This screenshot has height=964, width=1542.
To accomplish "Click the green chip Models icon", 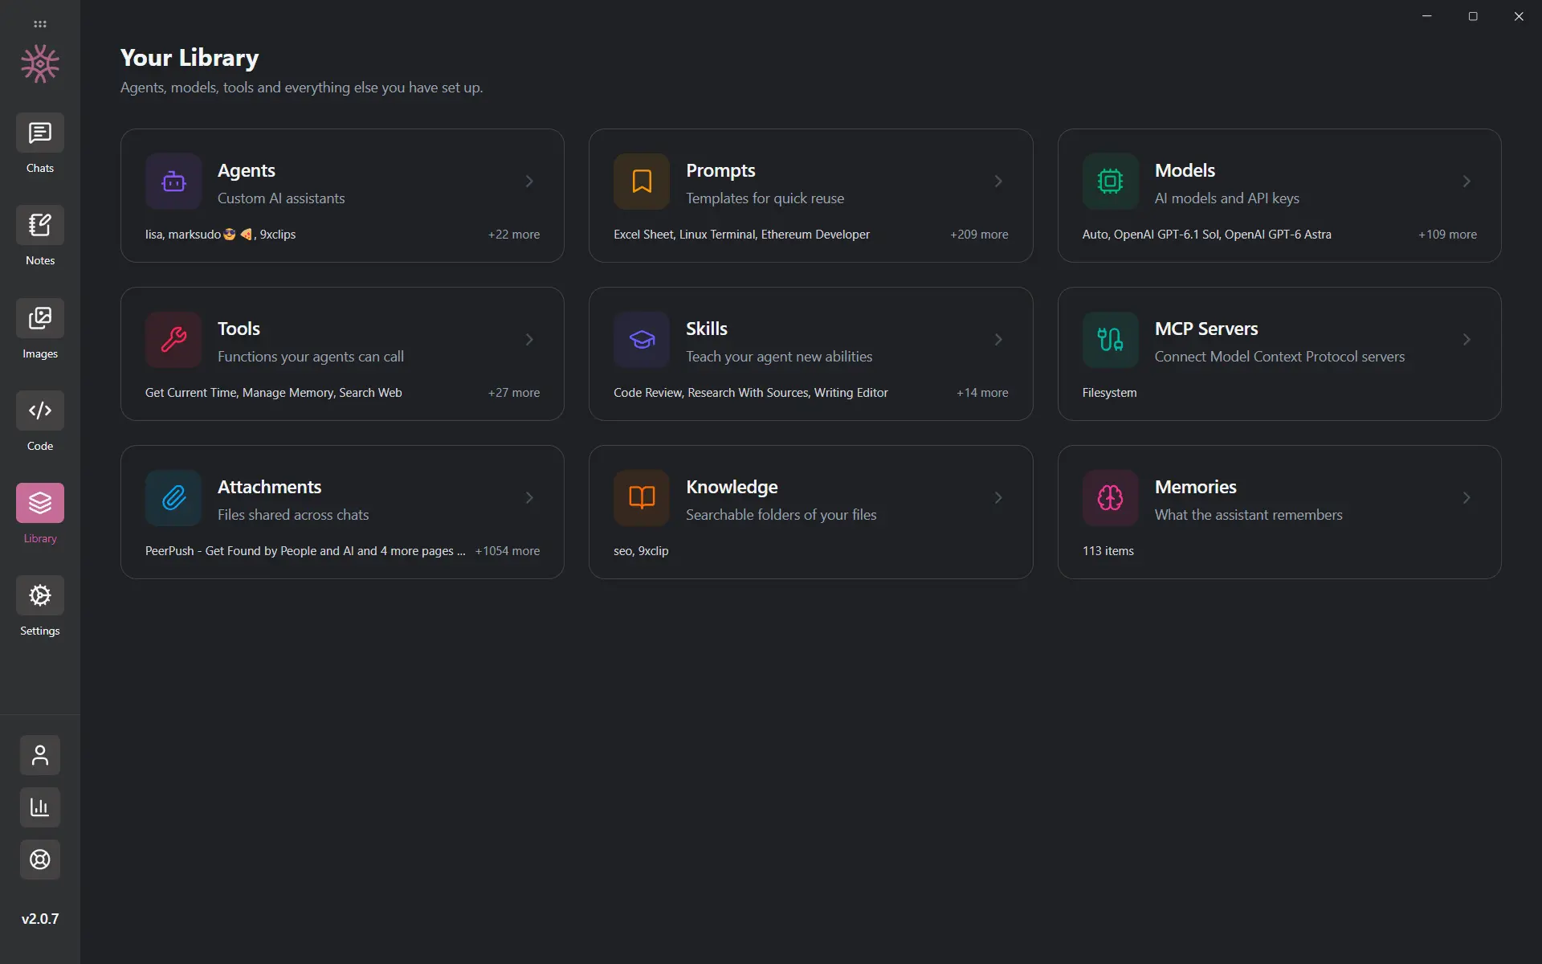I will (1111, 182).
